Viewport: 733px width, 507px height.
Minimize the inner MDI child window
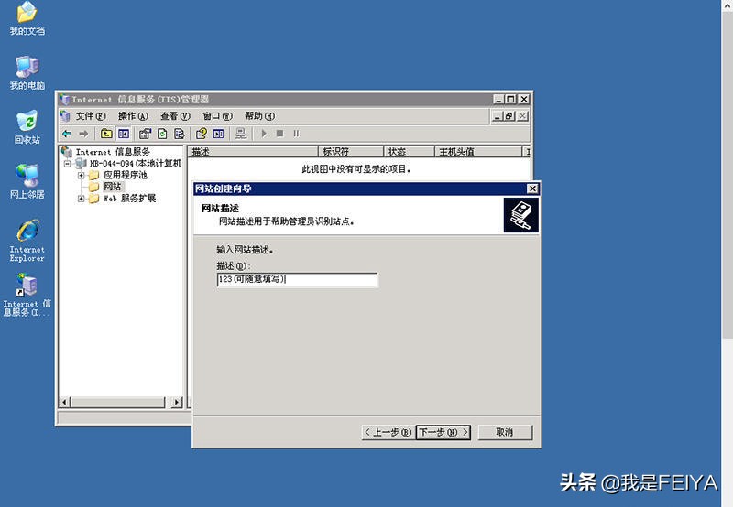coord(498,116)
